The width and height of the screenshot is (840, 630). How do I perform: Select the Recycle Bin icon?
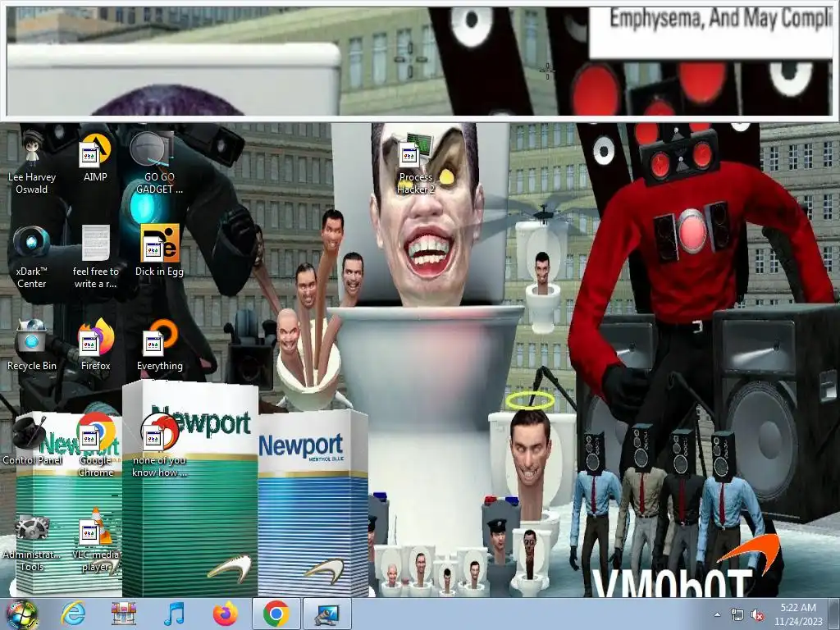[x=32, y=345]
